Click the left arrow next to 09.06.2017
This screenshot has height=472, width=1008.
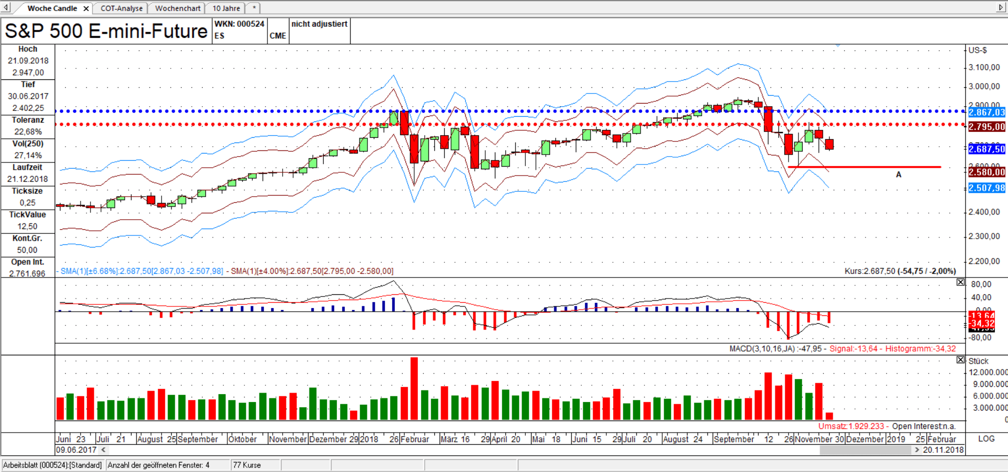click(104, 450)
